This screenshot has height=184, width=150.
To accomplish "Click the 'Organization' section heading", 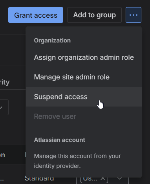I will [x=52, y=40].
